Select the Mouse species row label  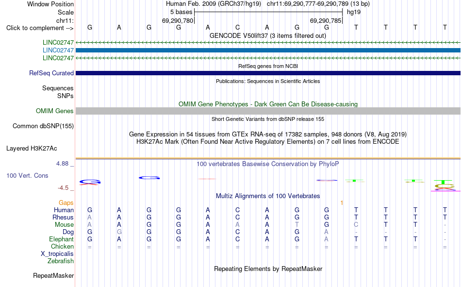[64, 224]
